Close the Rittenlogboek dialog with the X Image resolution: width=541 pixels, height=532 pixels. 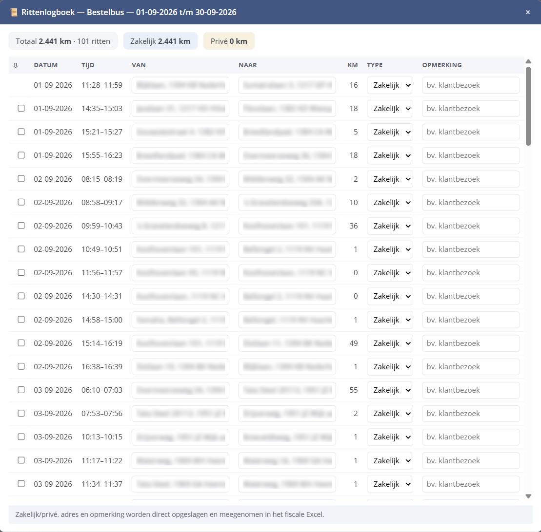(527, 12)
